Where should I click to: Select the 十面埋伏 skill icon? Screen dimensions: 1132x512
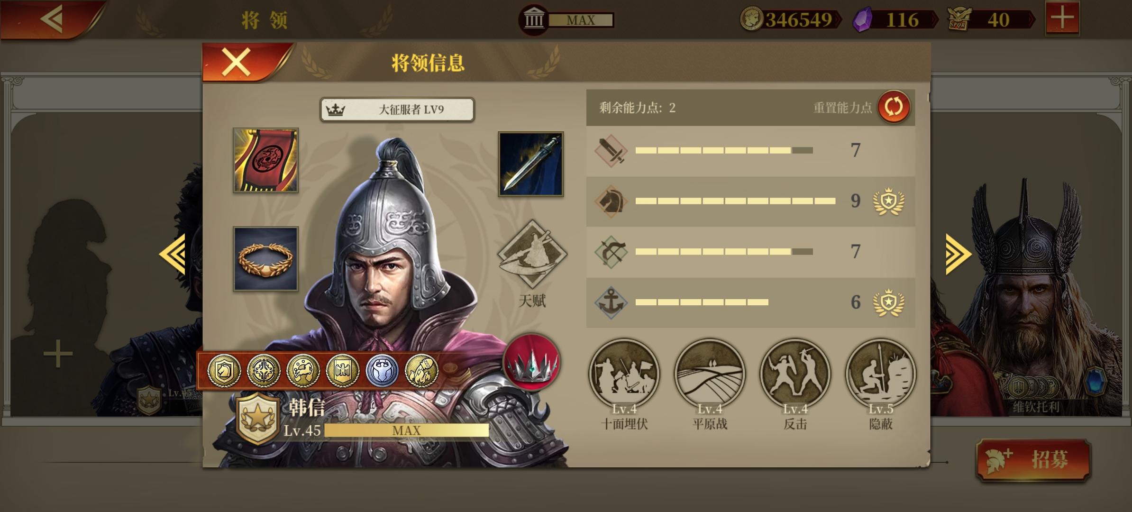[624, 374]
